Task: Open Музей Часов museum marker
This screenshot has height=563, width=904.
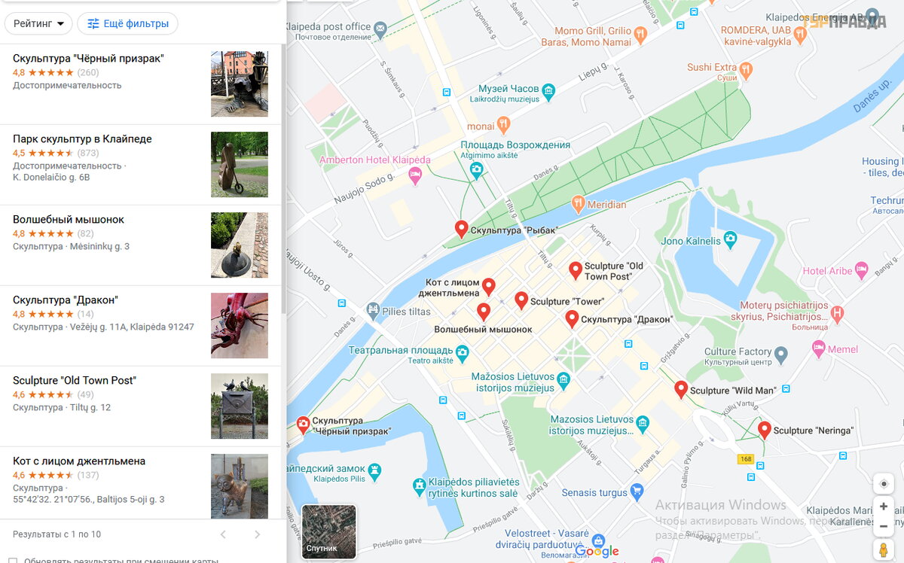Action: point(548,93)
